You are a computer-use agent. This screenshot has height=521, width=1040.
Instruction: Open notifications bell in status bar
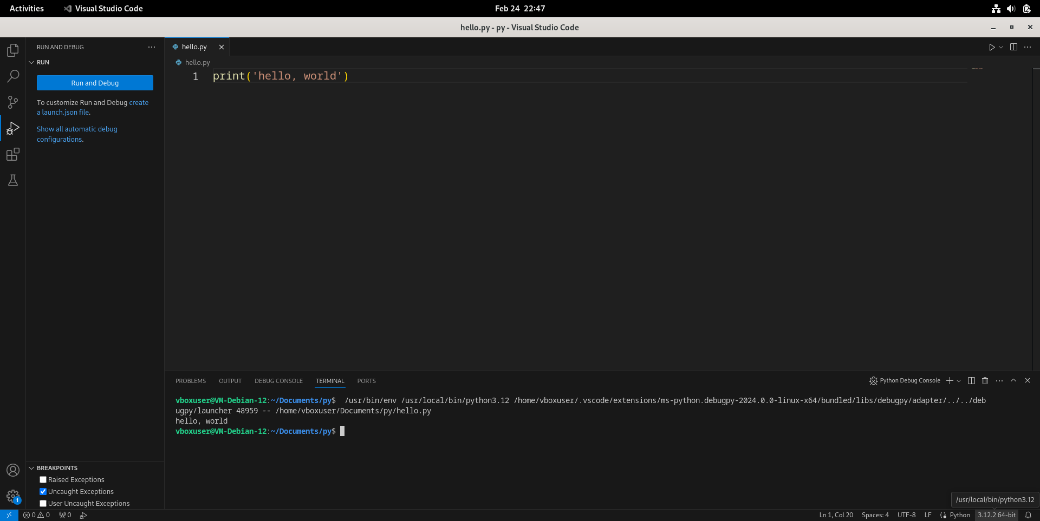1028,515
